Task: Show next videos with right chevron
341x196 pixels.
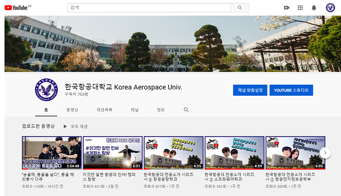Action: click(x=325, y=153)
